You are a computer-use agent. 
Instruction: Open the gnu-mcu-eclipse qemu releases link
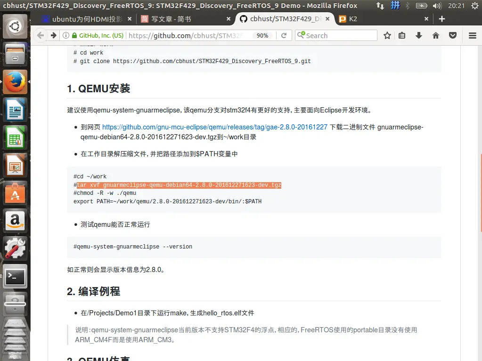click(215, 127)
